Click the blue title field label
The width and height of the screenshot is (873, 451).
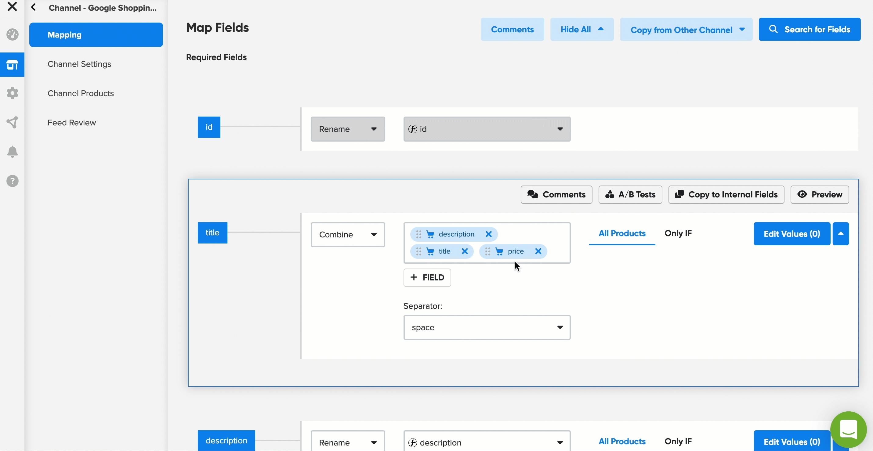tap(212, 233)
